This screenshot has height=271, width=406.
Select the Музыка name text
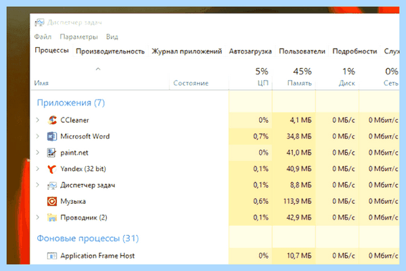click(x=73, y=201)
